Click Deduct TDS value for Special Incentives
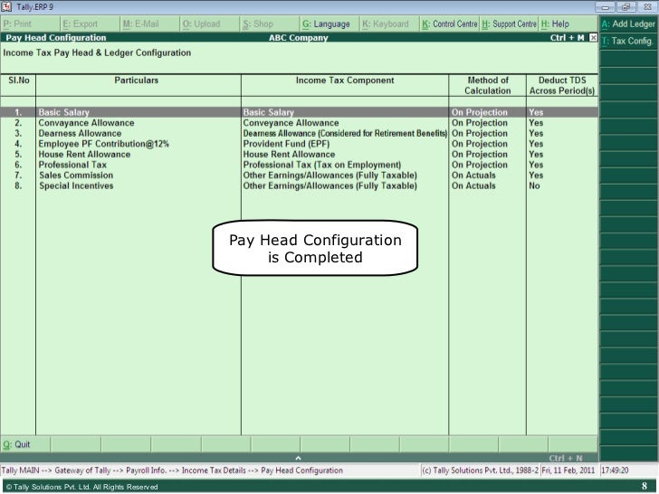659x494 pixels. (x=534, y=185)
